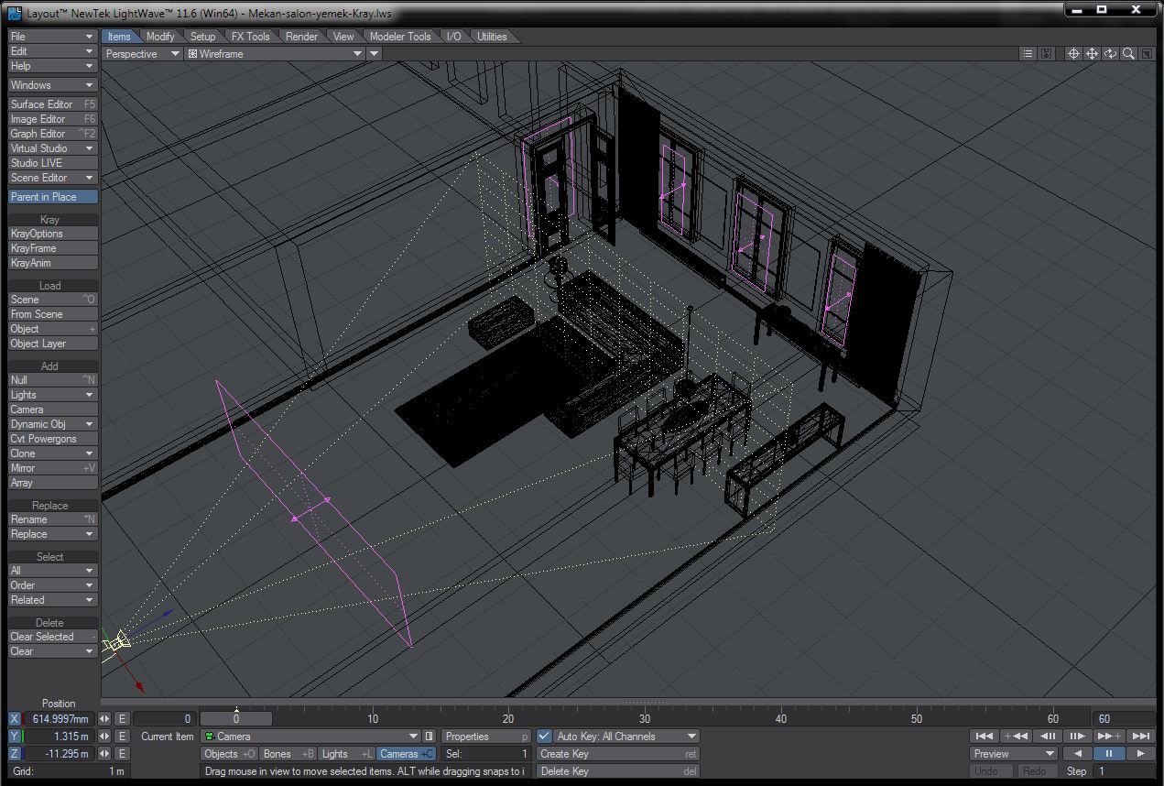Open the viewport options list icon
The height and width of the screenshot is (786, 1164).
(x=1028, y=54)
